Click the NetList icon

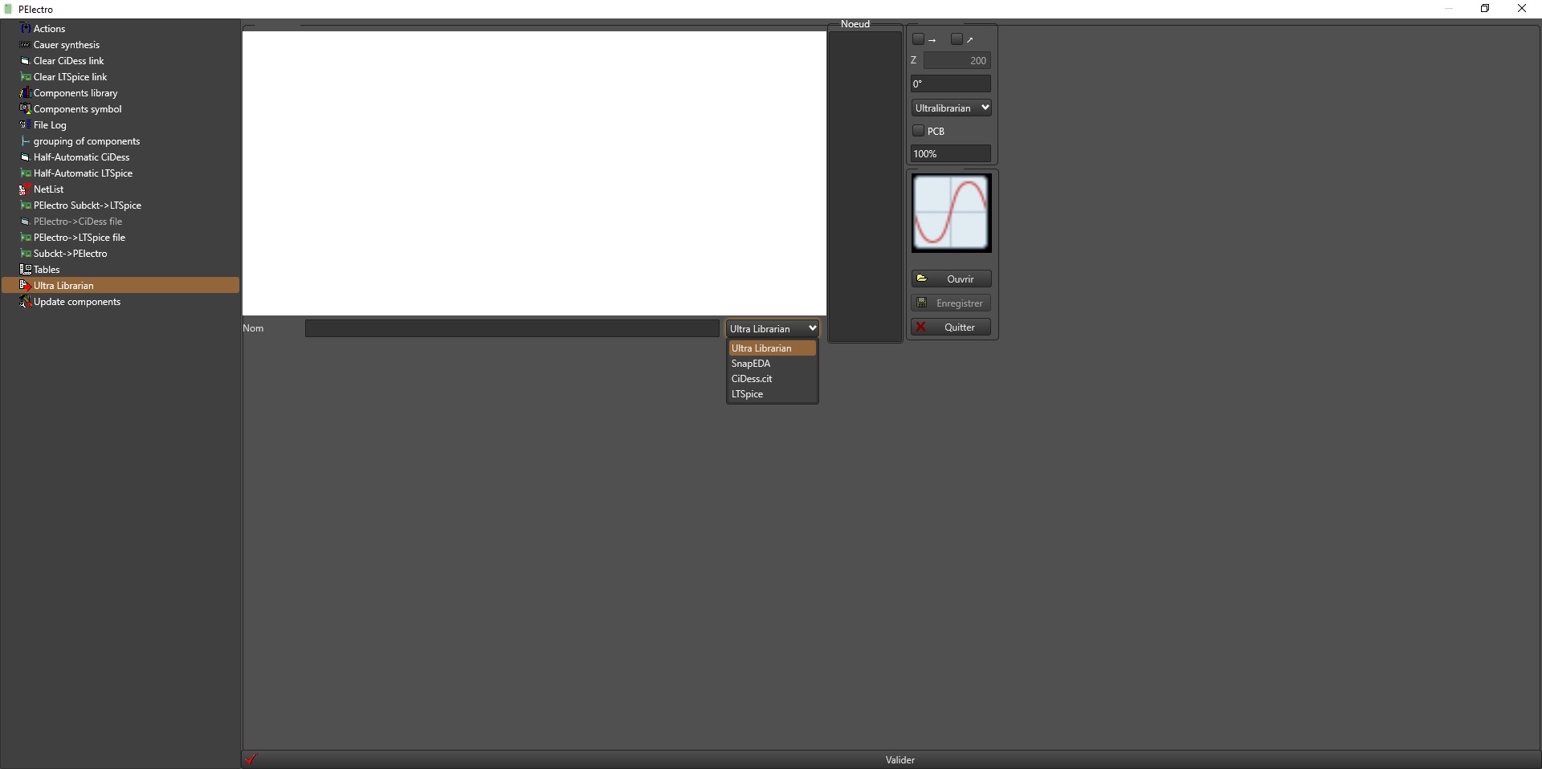click(x=25, y=189)
